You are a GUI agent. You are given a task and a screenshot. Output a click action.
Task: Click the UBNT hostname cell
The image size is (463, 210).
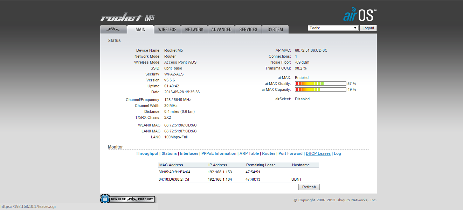tap(297, 179)
